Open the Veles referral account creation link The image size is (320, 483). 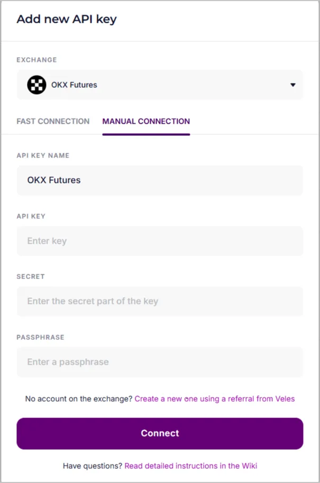(x=215, y=398)
